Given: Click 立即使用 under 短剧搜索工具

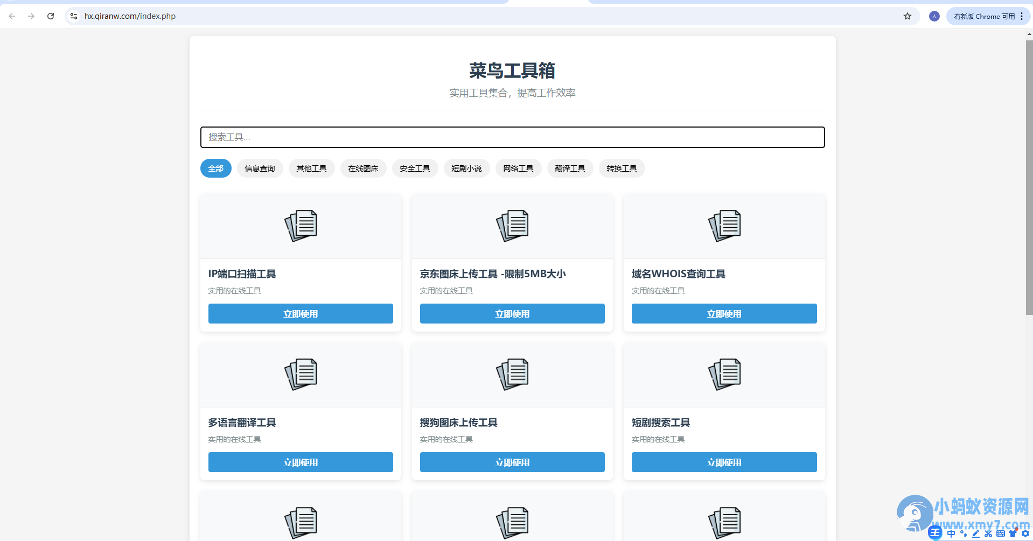Looking at the screenshot, I should tap(724, 462).
